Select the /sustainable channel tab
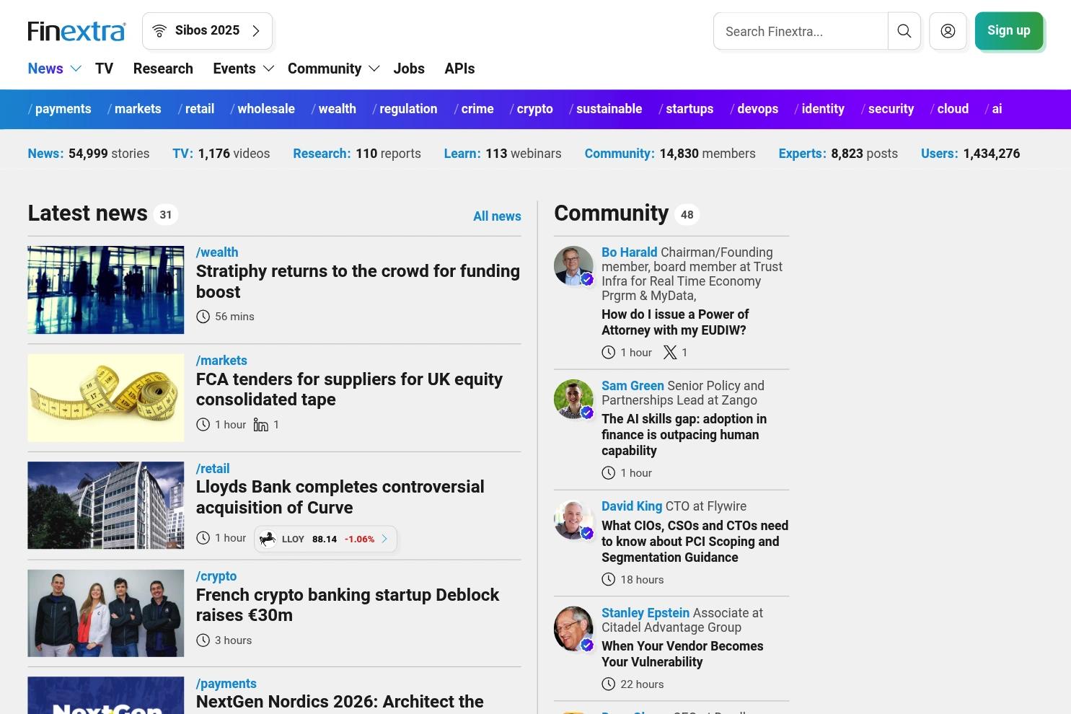The width and height of the screenshot is (1071, 714). 606,109
